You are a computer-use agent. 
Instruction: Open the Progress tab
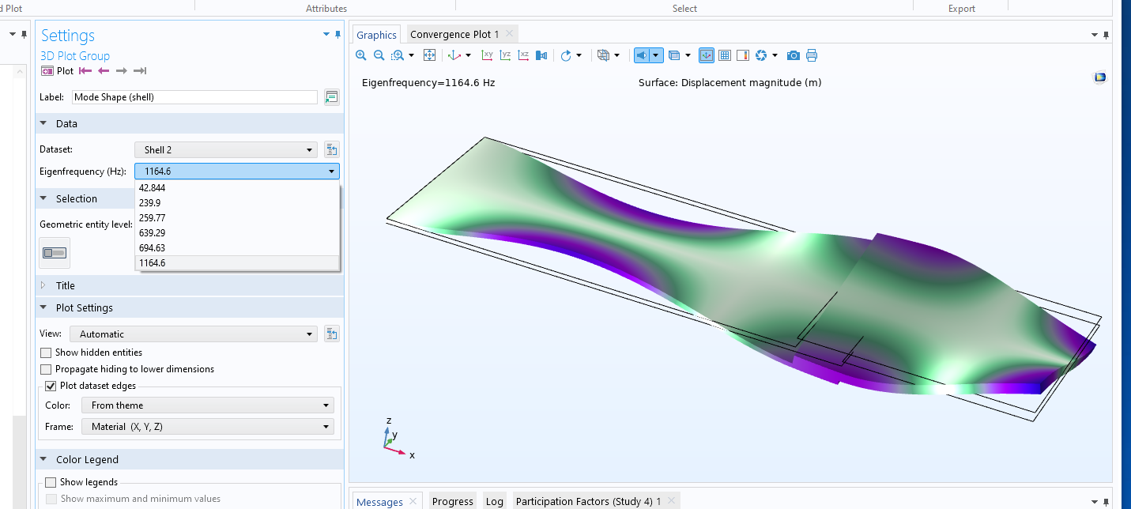click(452, 502)
